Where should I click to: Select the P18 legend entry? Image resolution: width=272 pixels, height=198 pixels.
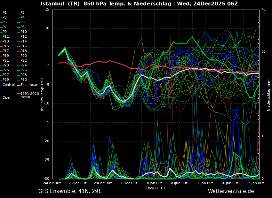pos(22,51)
